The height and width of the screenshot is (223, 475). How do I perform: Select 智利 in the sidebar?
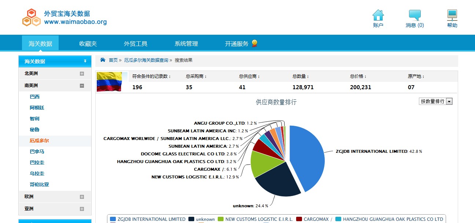point(34,119)
